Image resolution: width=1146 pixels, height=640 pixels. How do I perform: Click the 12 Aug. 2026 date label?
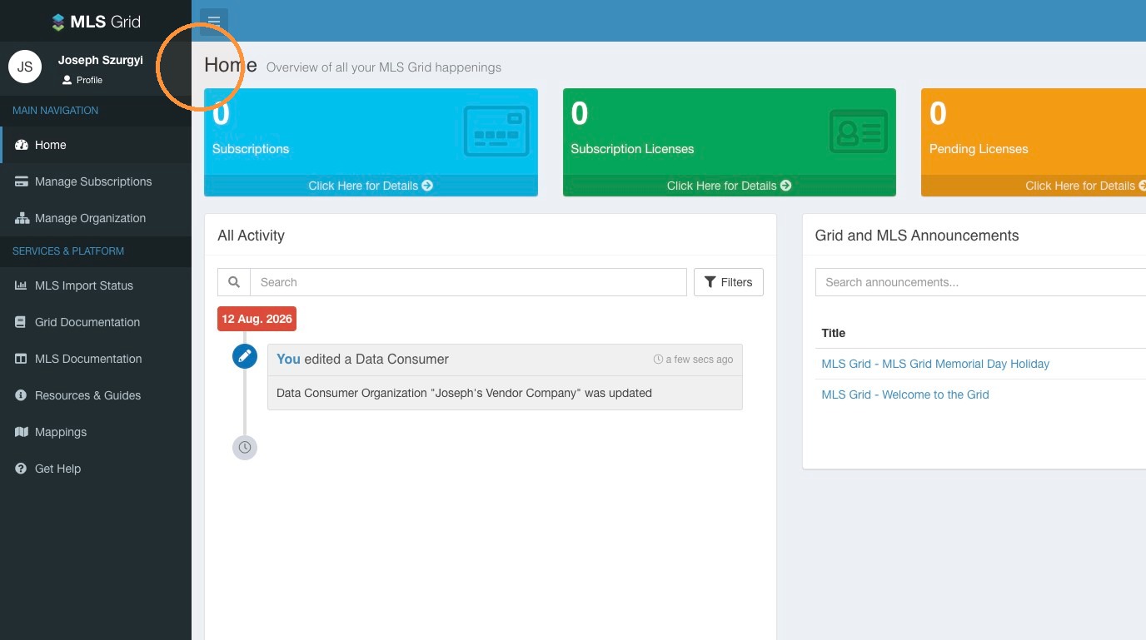(257, 319)
